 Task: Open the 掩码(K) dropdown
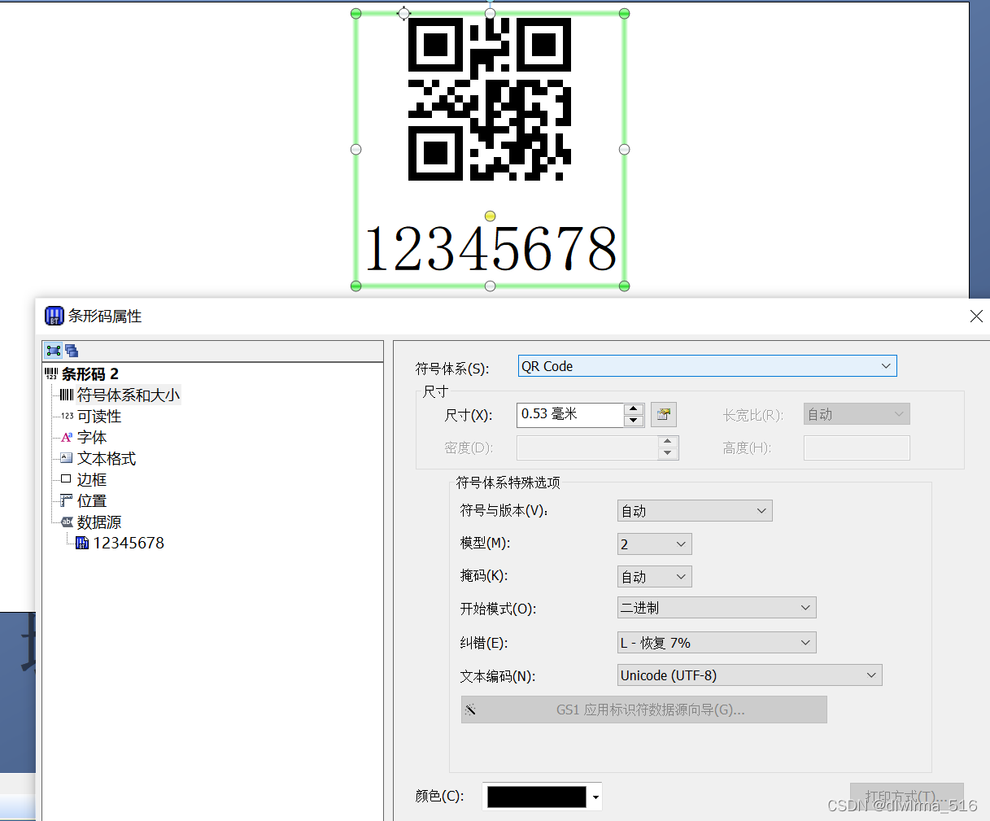click(655, 577)
